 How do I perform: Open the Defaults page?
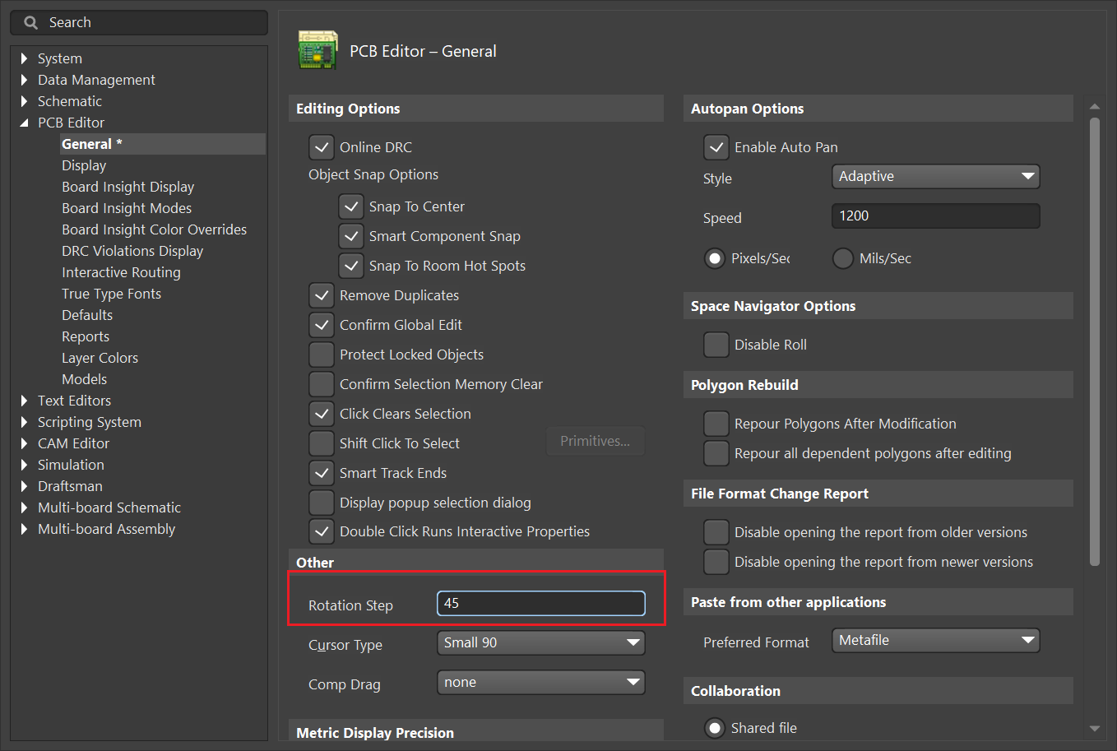(x=87, y=315)
